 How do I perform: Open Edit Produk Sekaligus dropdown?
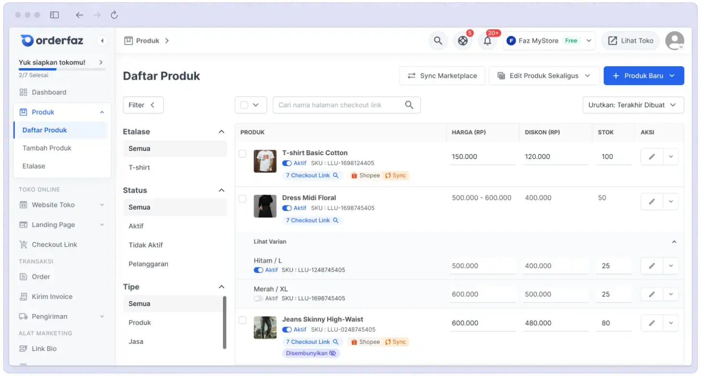[x=544, y=76]
